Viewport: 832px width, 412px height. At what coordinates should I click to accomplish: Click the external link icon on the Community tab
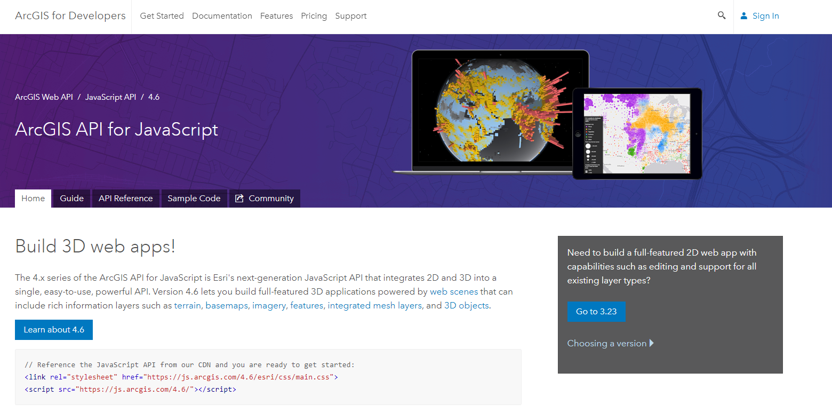tap(239, 199)
